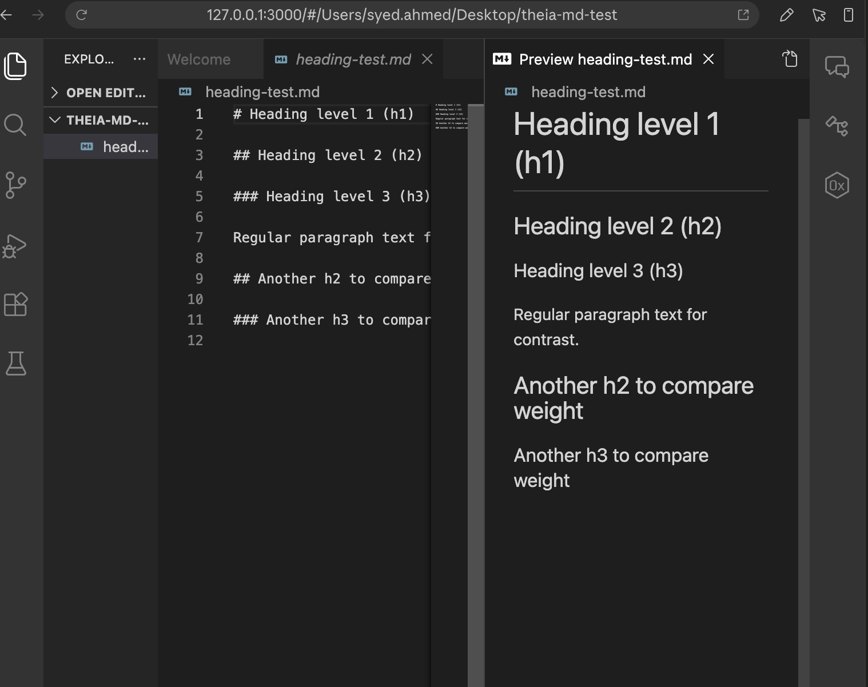Click preview 'Heading level 2 (h2)'
The height and width of the screenshot is (687, 868).
[618, 226]
